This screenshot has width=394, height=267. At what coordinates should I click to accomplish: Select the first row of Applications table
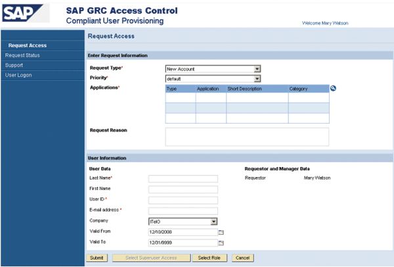[x=248, y=97]
